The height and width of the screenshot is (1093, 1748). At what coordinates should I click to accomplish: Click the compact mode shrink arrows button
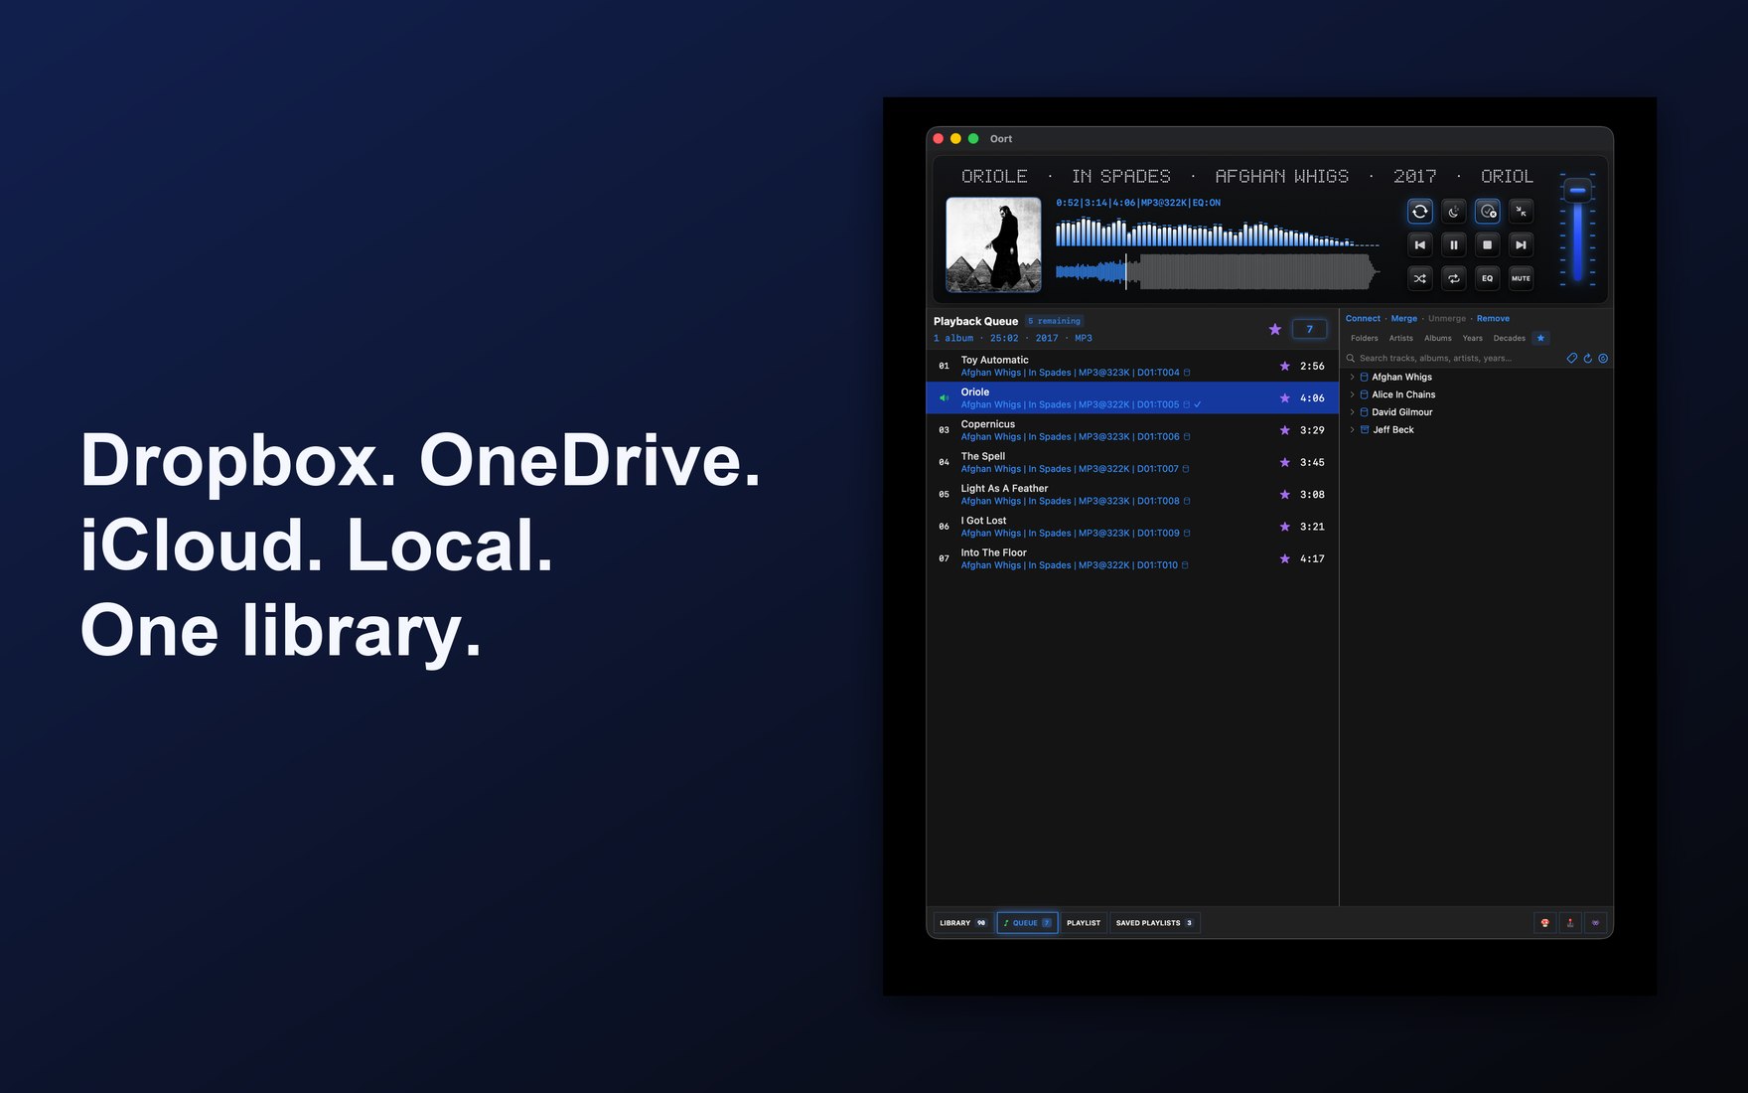[1521, 212]
